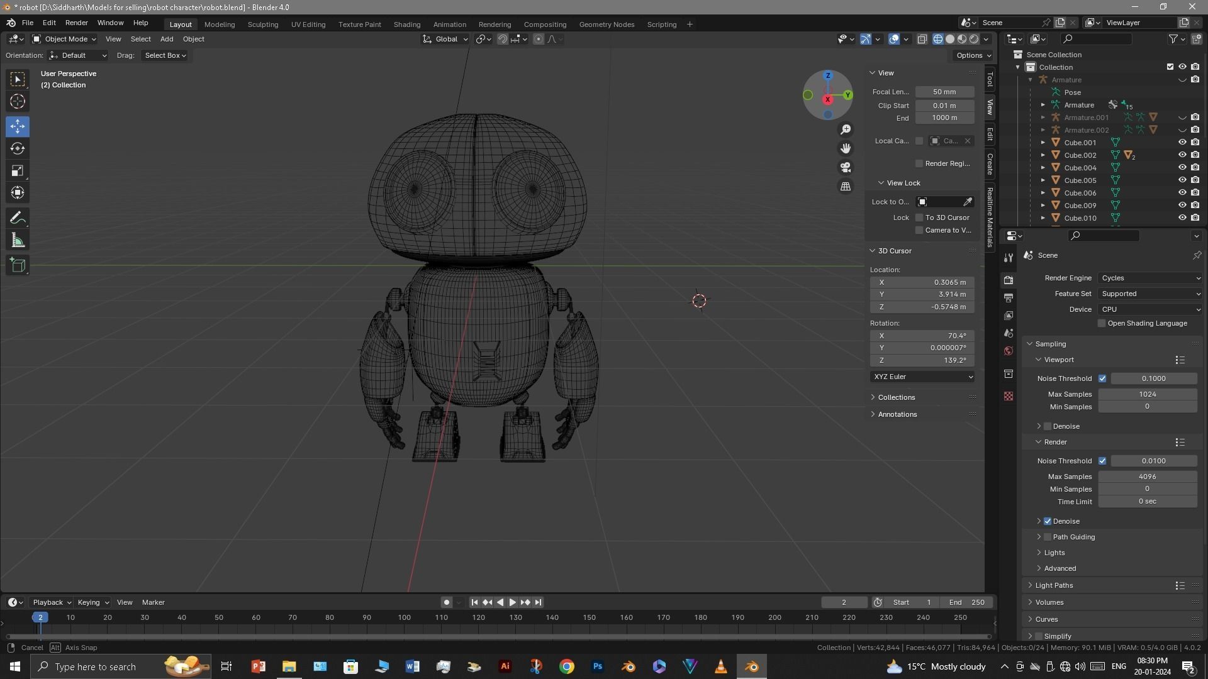Enable Path Guiding checkbox

(1048, 537)
